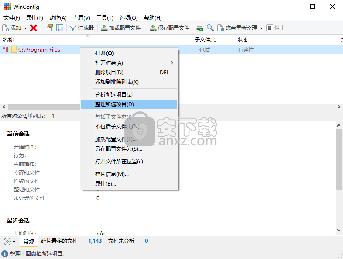Open the Help (帮助) menu

click(153, 18)
